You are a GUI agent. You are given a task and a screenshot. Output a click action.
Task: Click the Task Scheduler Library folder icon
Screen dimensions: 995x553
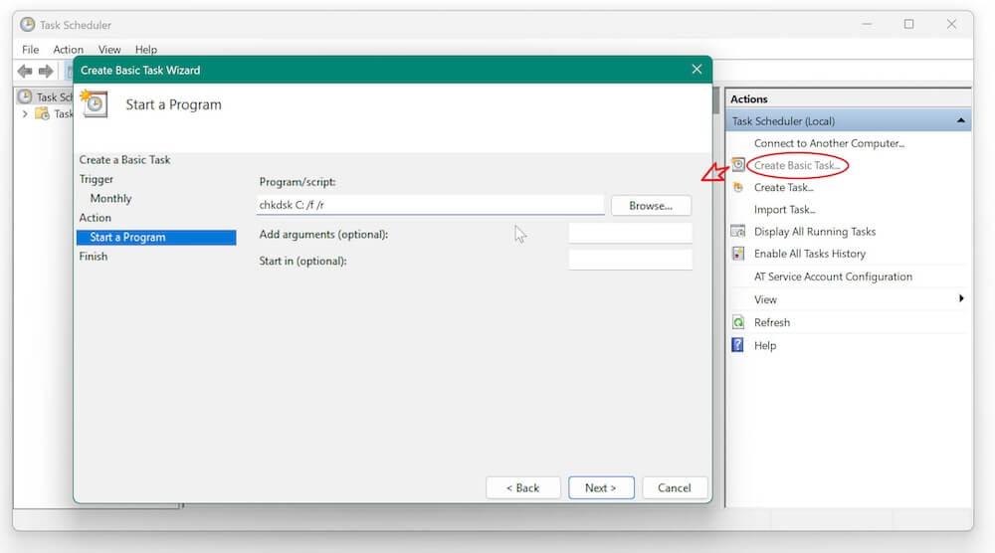[42, 114]
